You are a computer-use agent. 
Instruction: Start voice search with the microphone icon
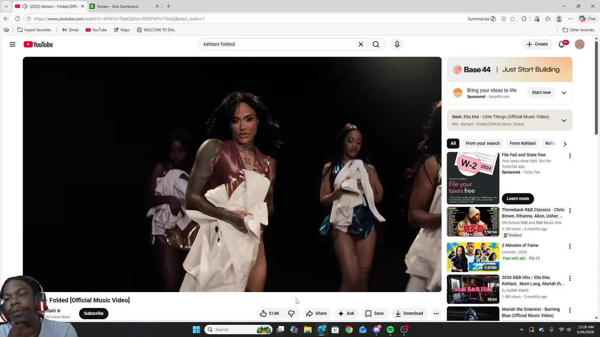(x=397, y=44)
